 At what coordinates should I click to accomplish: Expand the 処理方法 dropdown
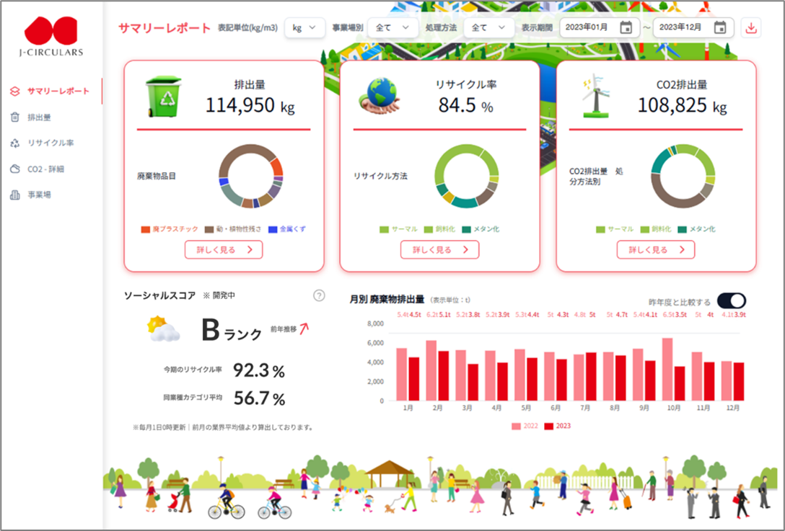pos(488,28)
